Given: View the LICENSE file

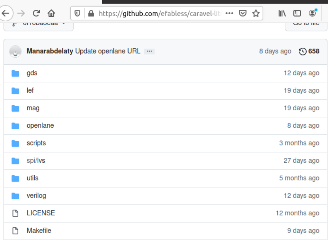Looking at the screenshot, I should pyautogui.click(x=41, y=213).
